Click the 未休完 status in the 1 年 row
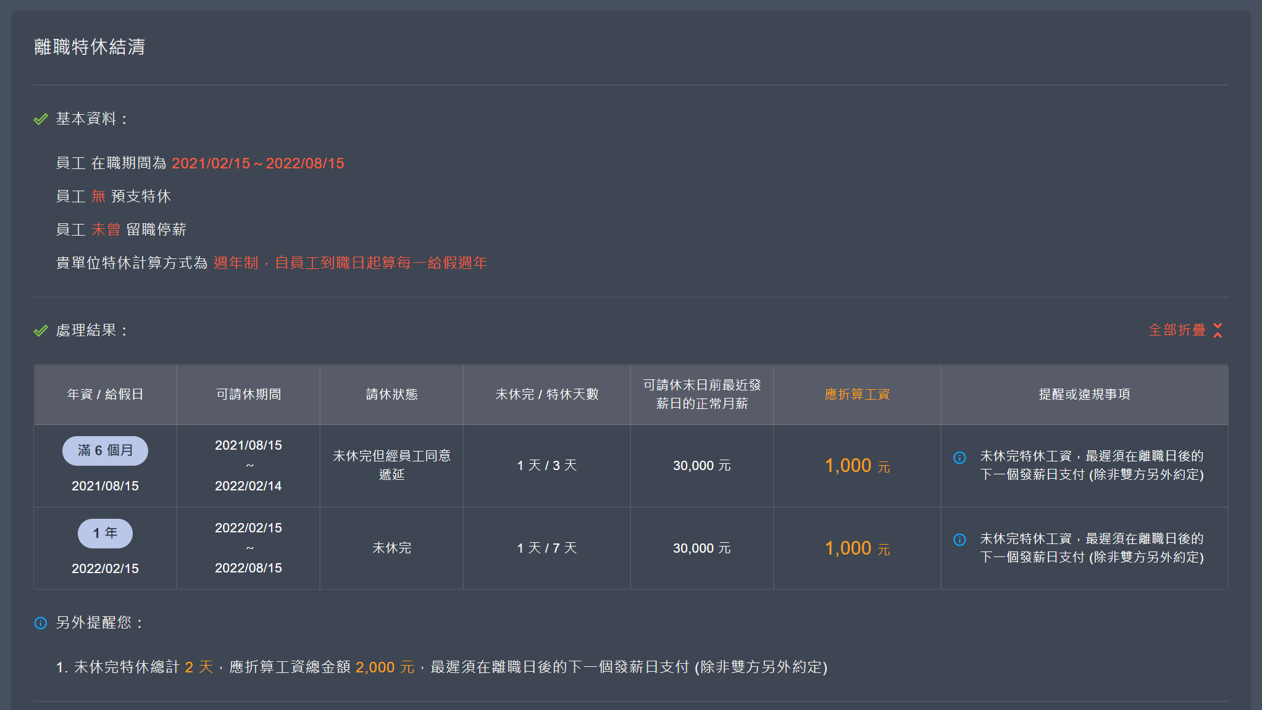 point(391,548)
